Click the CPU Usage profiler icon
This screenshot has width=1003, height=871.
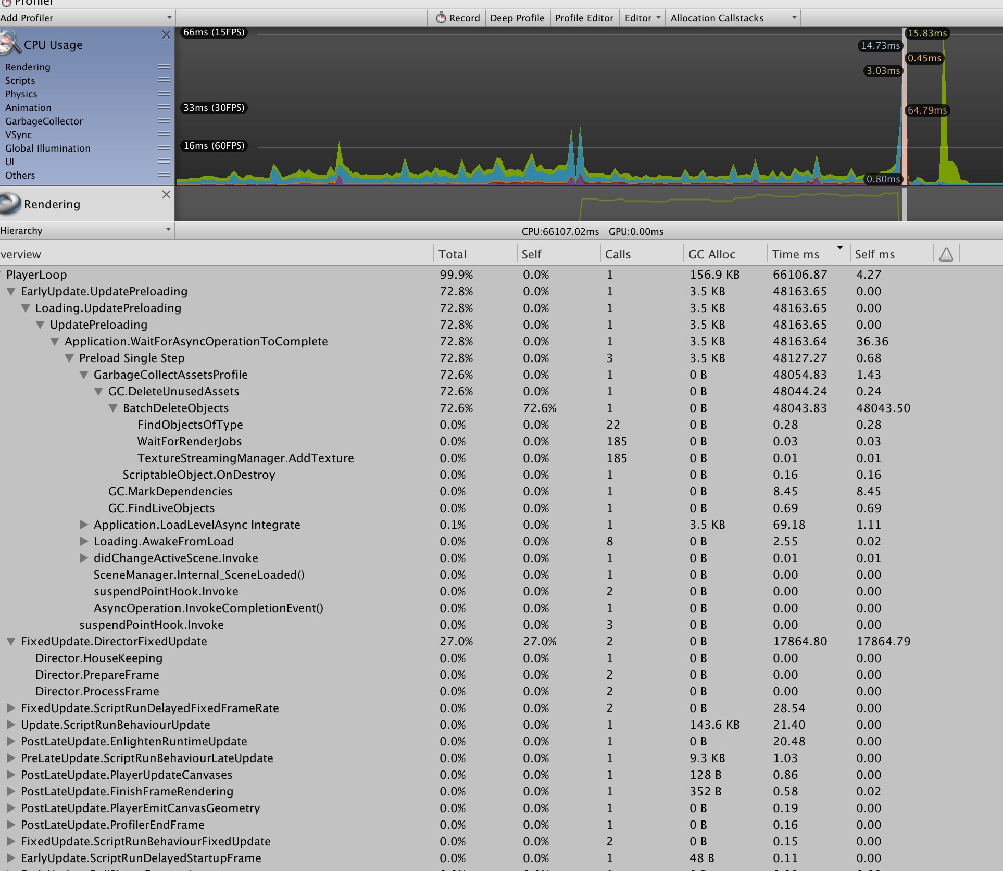(x=10, y=43)
